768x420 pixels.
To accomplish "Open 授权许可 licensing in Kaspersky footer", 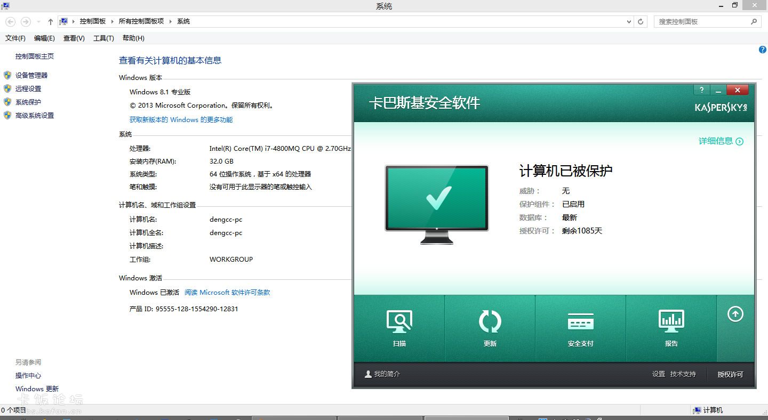I will coord(730,375).
